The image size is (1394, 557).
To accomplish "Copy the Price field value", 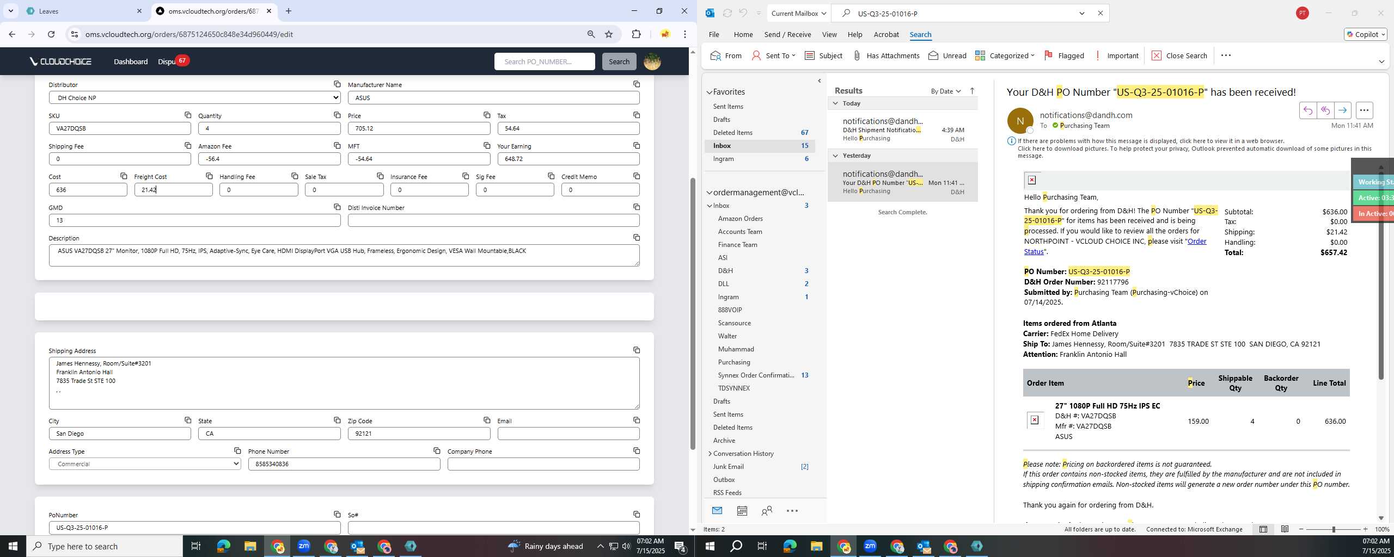I will (x=487, y=115).
